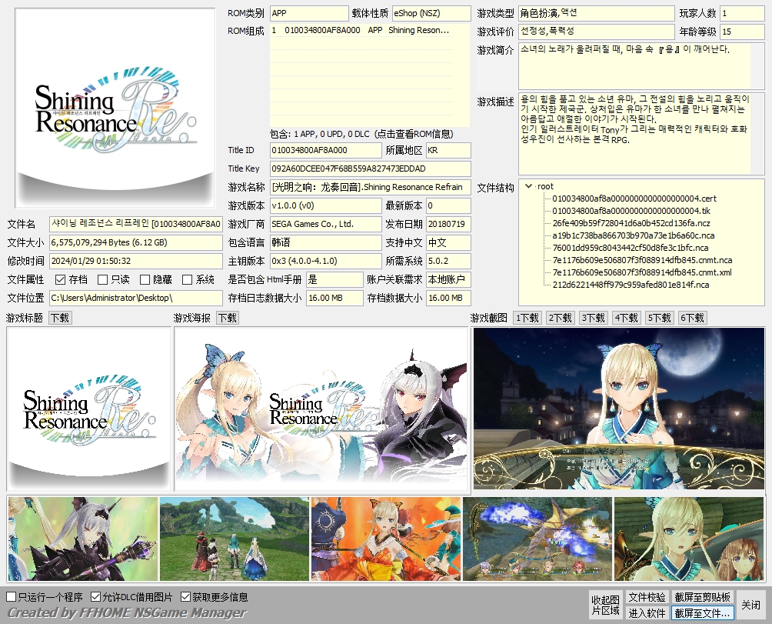Click the Title Key input field
This screenshot has width=772, height=624.
pyautogui.click(x=369, y=169)
